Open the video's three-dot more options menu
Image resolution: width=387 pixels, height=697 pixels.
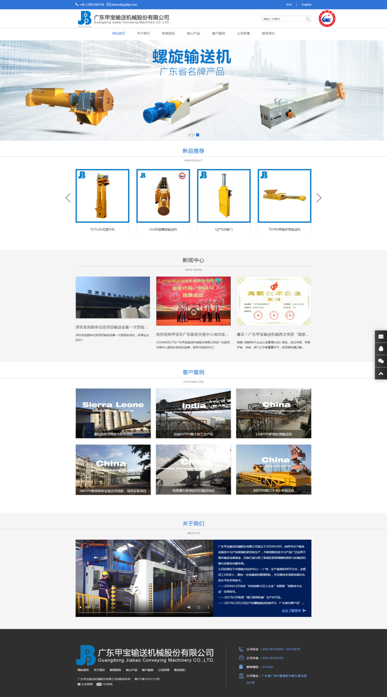[208, 607]
